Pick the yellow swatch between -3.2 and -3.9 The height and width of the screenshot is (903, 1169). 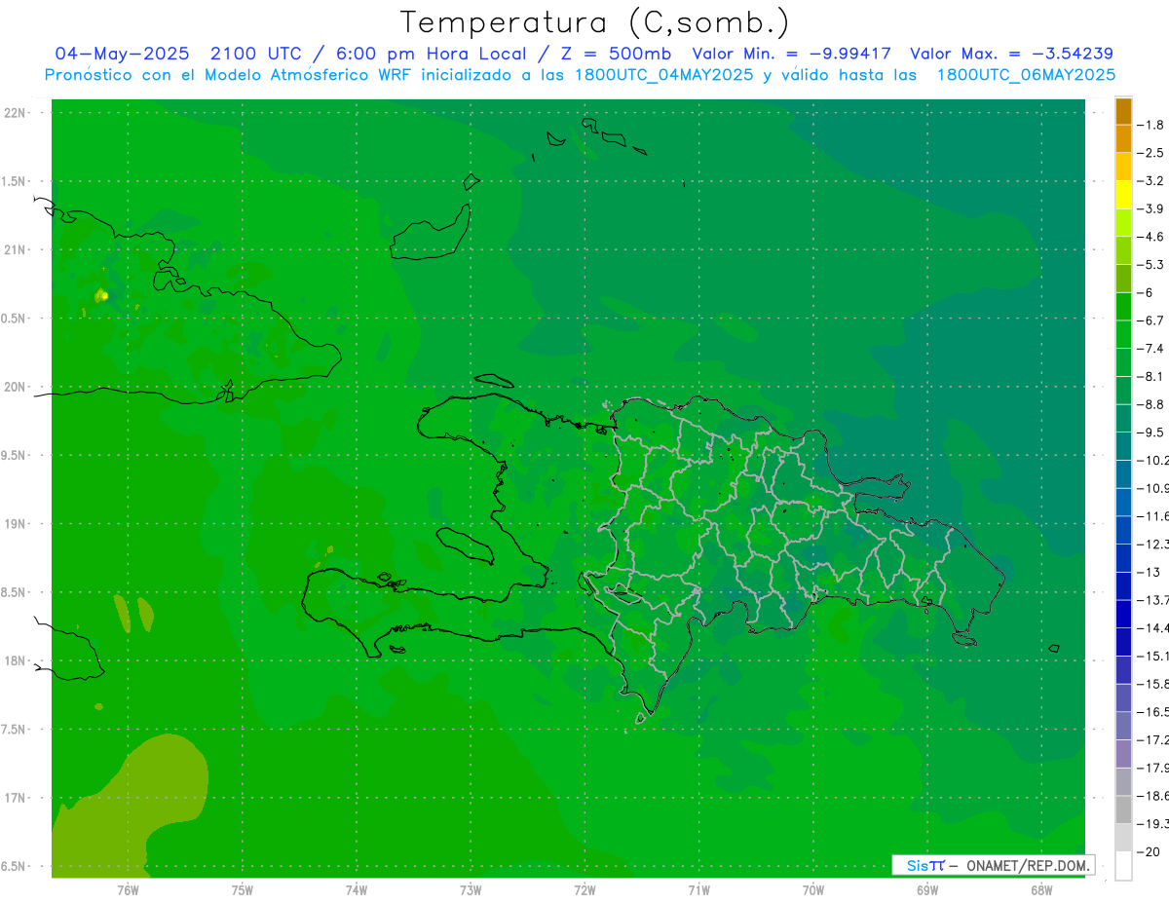coord(1124,195)
